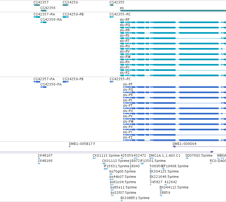Select EST feature 2648166
The width and height of the screenshot is (226, 202).
(x=39, y=164)
